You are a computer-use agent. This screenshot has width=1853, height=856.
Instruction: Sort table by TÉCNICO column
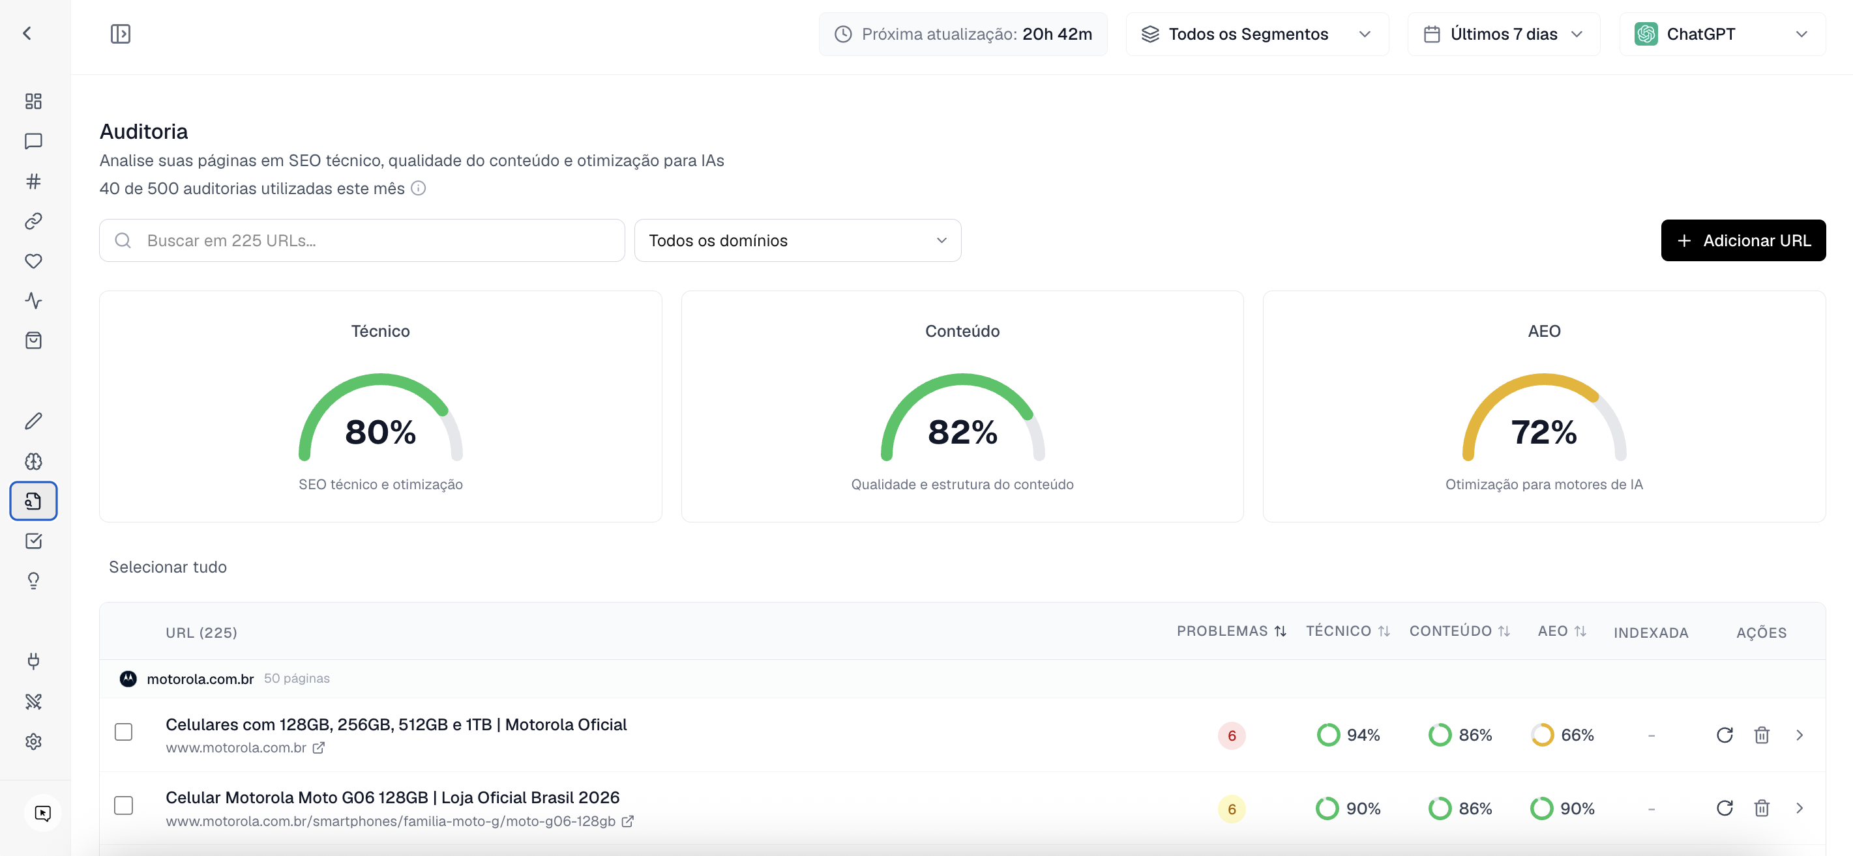(x=1347, y=631)
